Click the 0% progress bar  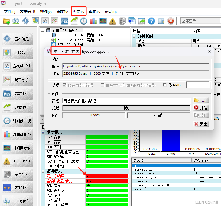coord(126,108)
